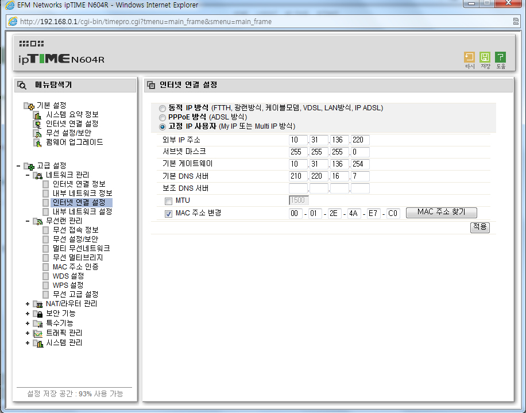Screen dimensions: 526x413
Task: Click the 메뉴탐색기 search icon
Action: pyautogui.click(x=22, y=85)
